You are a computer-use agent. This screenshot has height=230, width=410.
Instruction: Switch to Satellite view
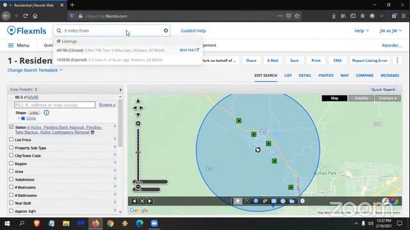pyautogui.click(x=361, y=98)
